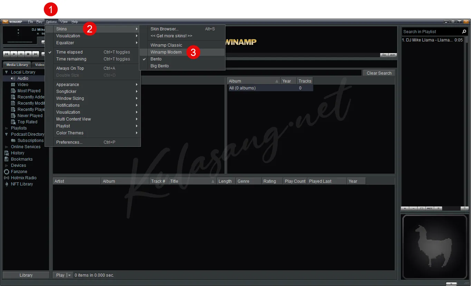The height and width of the screenshot is (286, 471).
Task: Pause playback with the Pause button
Action: click(21, 54)
